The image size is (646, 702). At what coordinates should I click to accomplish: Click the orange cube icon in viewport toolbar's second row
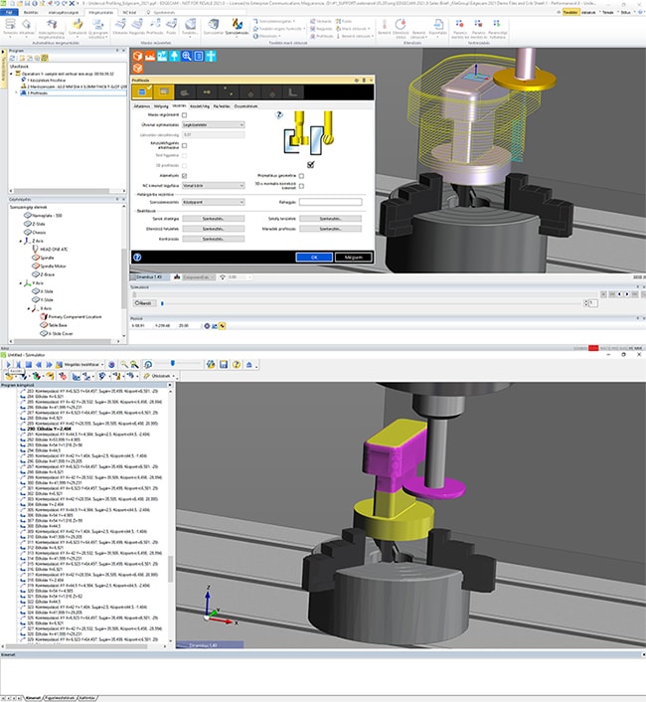coord(137,68)
